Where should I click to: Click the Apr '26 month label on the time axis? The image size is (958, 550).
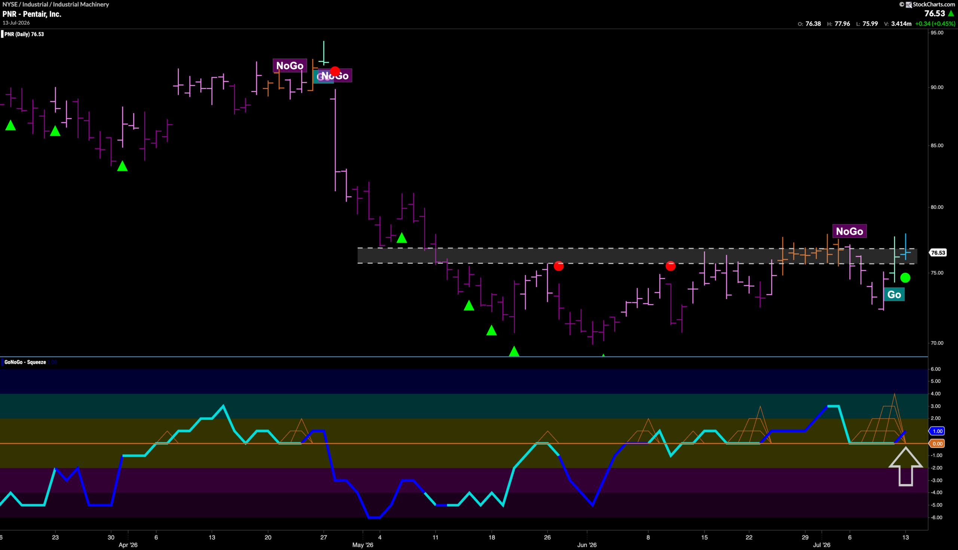[128, 545]
